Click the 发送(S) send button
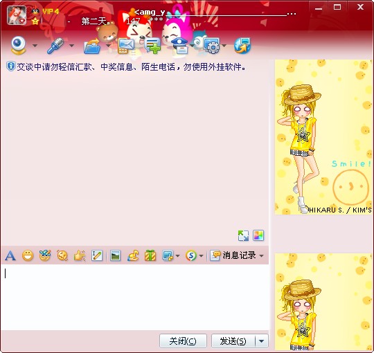This screenshot has width=374, height=353. (233, 341)
